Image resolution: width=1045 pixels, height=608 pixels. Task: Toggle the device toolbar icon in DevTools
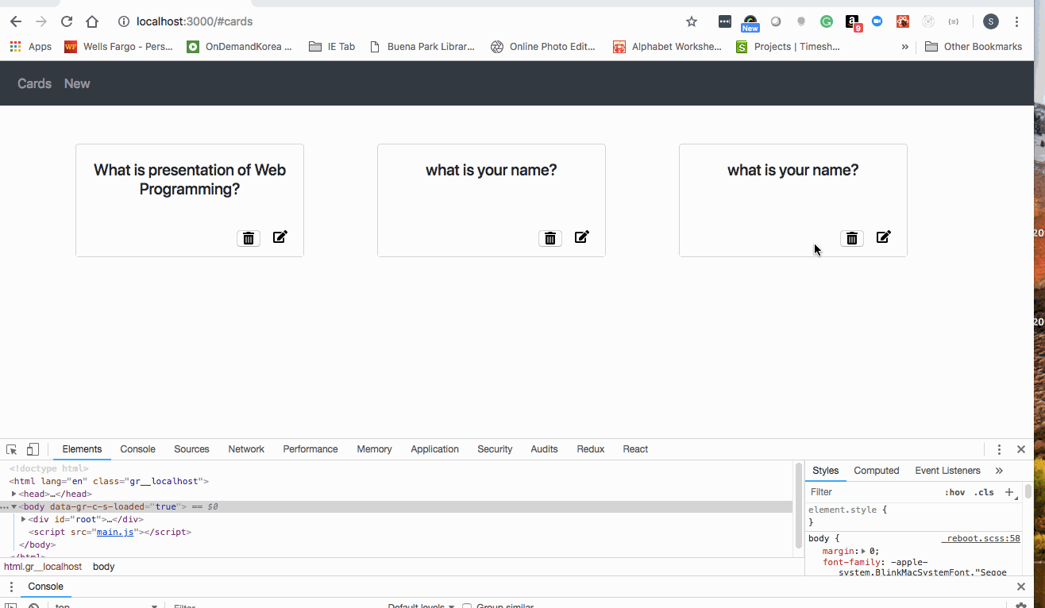32,448
